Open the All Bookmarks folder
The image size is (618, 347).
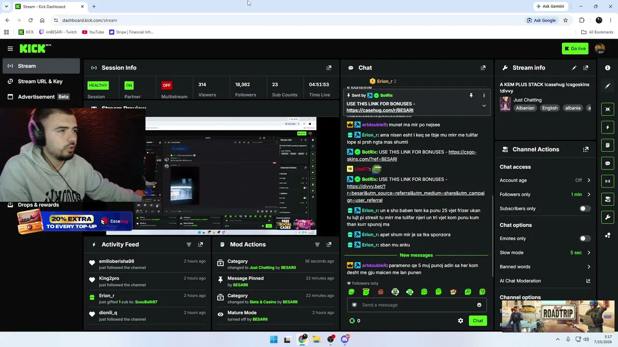(597, 32)
